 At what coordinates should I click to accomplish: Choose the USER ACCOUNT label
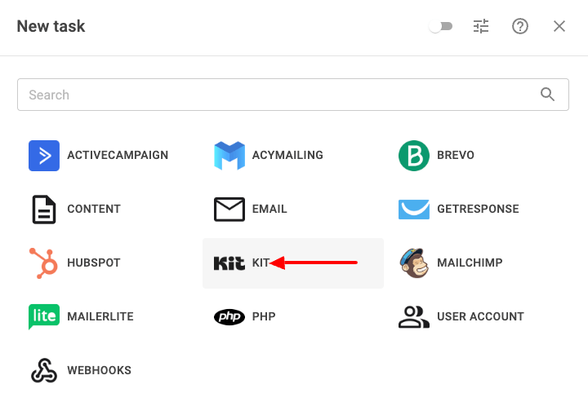[480, 317]
